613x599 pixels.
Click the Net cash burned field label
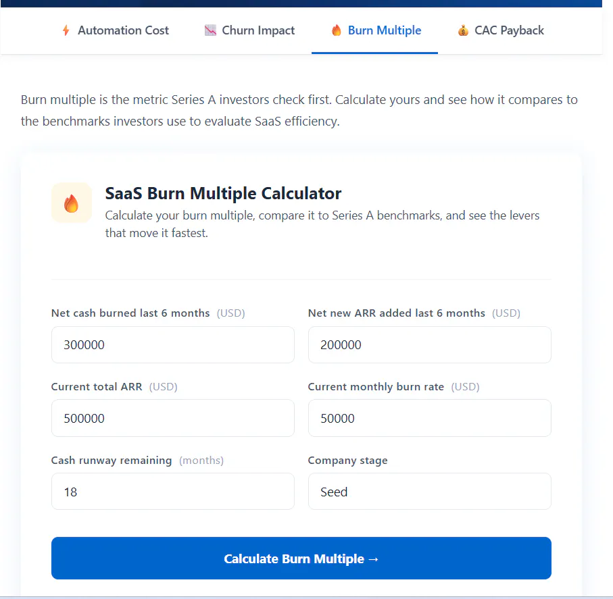coord(130,313)
